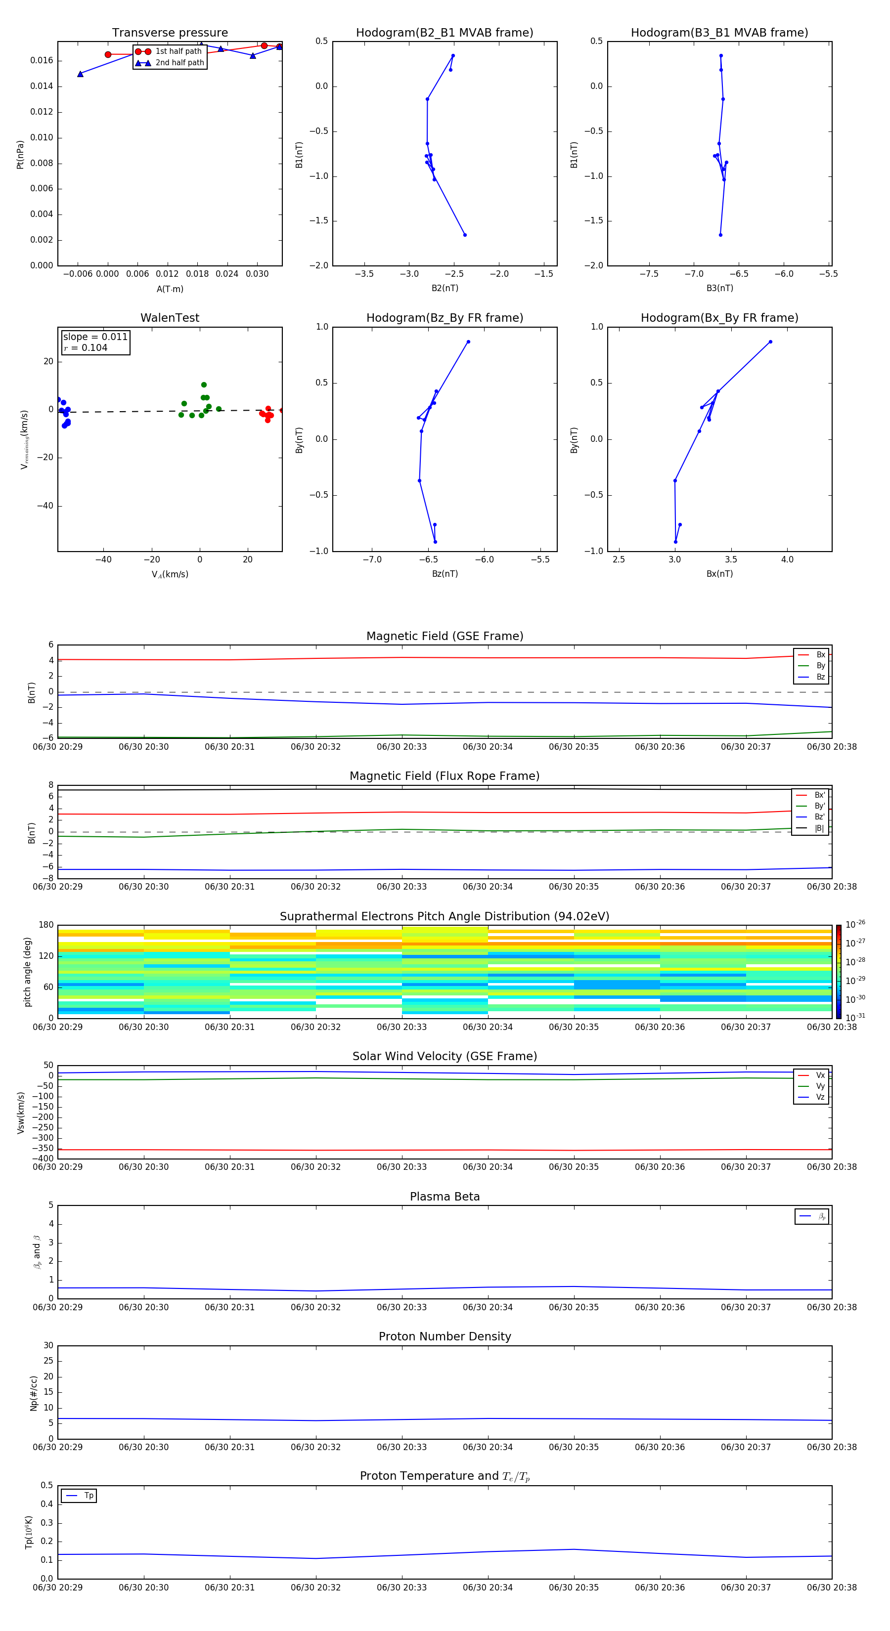Click the 'Magnetic Field (GSE Frame)' title
Screen dimensions: 890x1631
(x=445, y=636)
